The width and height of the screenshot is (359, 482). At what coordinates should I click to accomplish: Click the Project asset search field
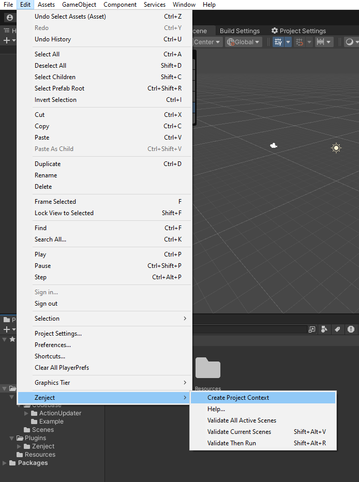249,329
